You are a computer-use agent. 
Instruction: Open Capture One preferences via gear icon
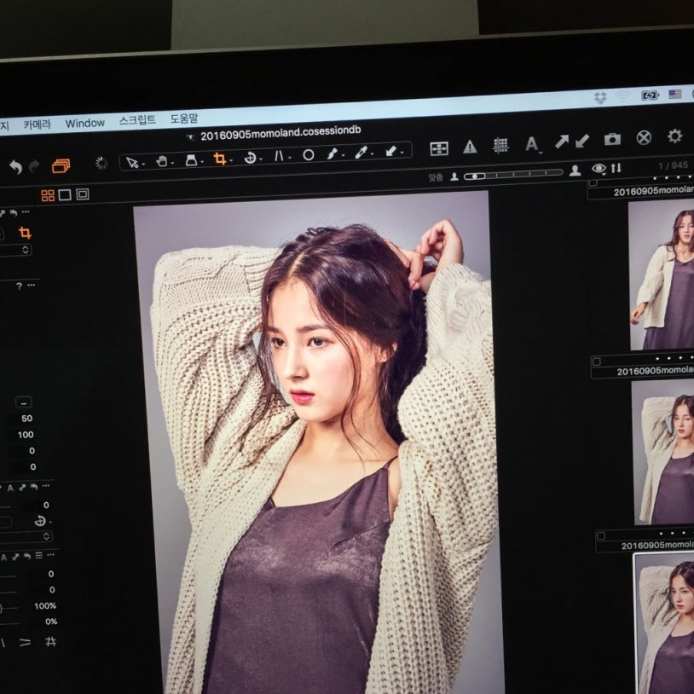coord(675,136)
